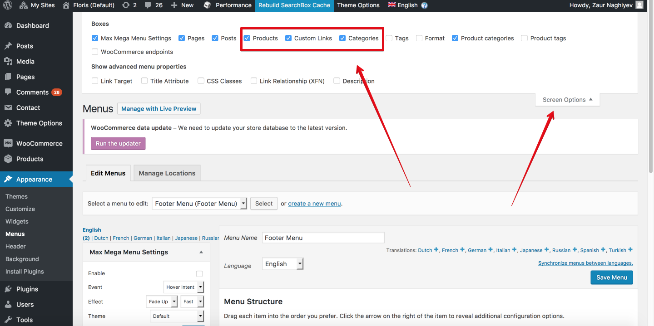Open My Sites key icon menu
The height and width of the screenshot is (326, 654).
point(24,5)
